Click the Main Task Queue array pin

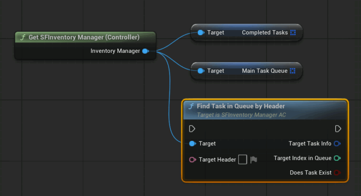(x=292, y=71)
